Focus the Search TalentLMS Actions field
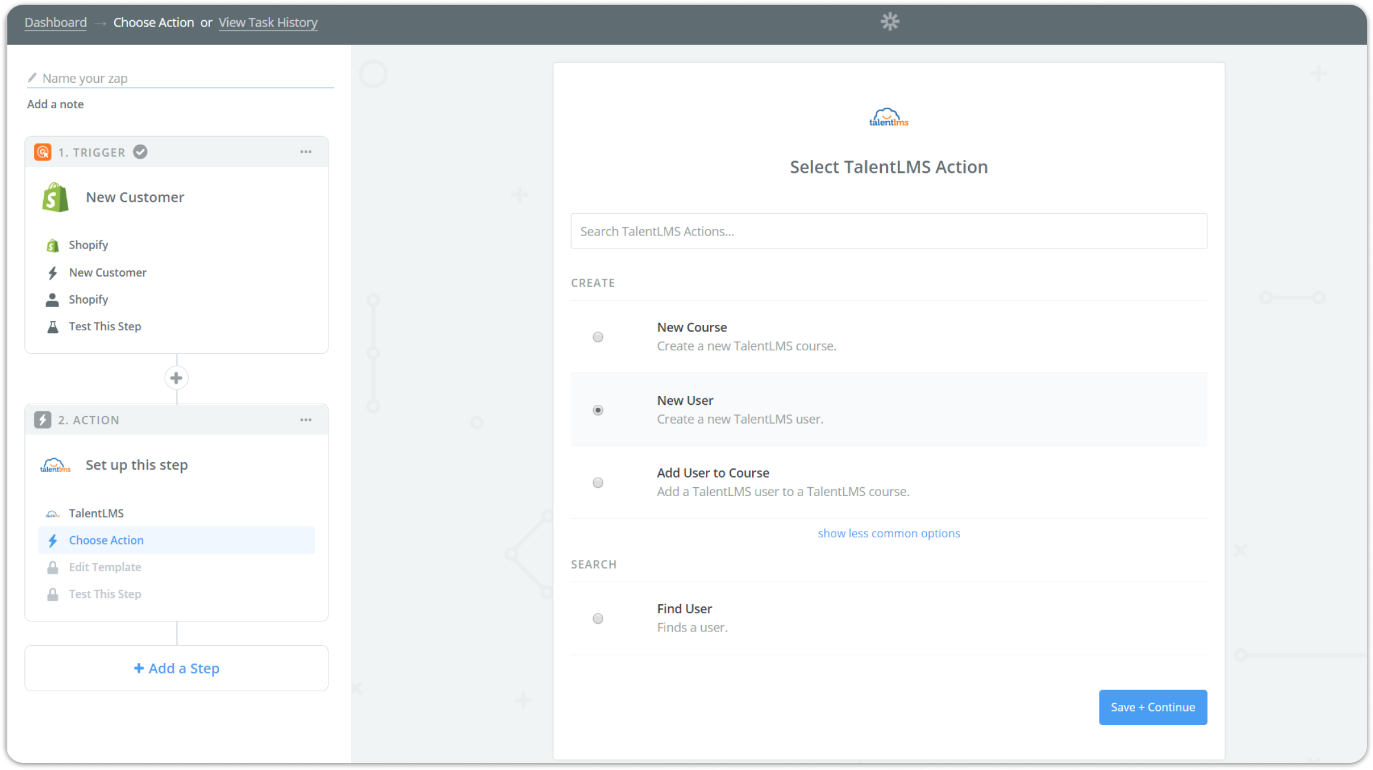1373x770 pixels. click(888, 231)
